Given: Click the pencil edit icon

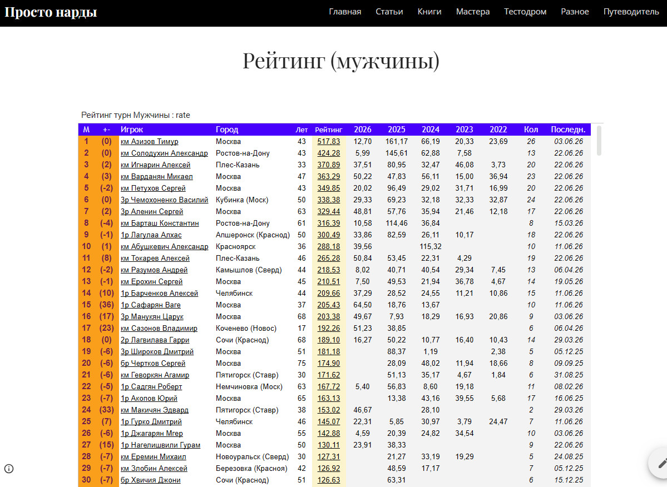Looking at the screenshot, I should click(662, 464).
